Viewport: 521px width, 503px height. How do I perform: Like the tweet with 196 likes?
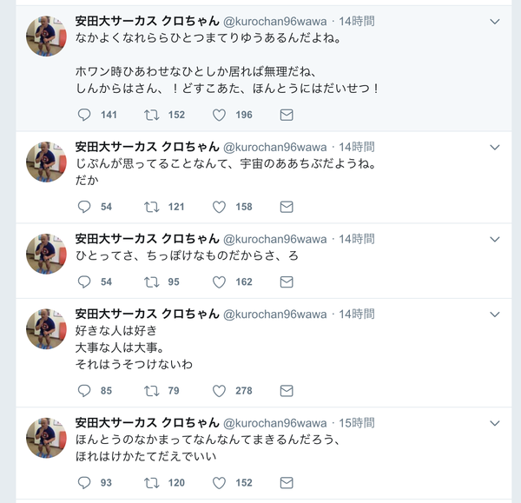220,115
